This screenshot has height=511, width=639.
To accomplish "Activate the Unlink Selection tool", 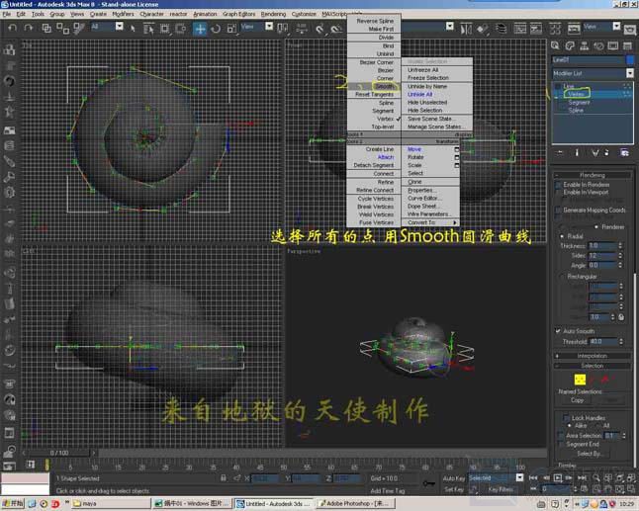I will [62, 28].
